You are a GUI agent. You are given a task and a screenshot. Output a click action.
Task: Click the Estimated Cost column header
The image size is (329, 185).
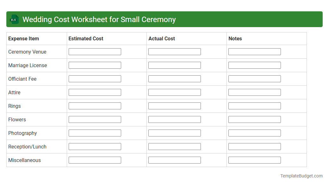point(86,38)
